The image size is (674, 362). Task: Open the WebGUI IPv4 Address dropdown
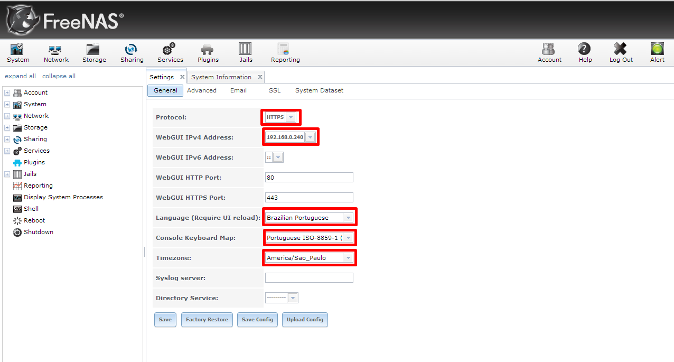[310, 137]
